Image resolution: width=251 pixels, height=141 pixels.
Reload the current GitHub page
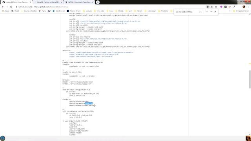(x=11, y=7)
